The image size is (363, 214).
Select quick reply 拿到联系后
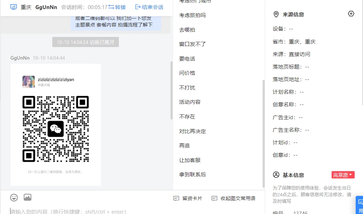click(192, 175)
